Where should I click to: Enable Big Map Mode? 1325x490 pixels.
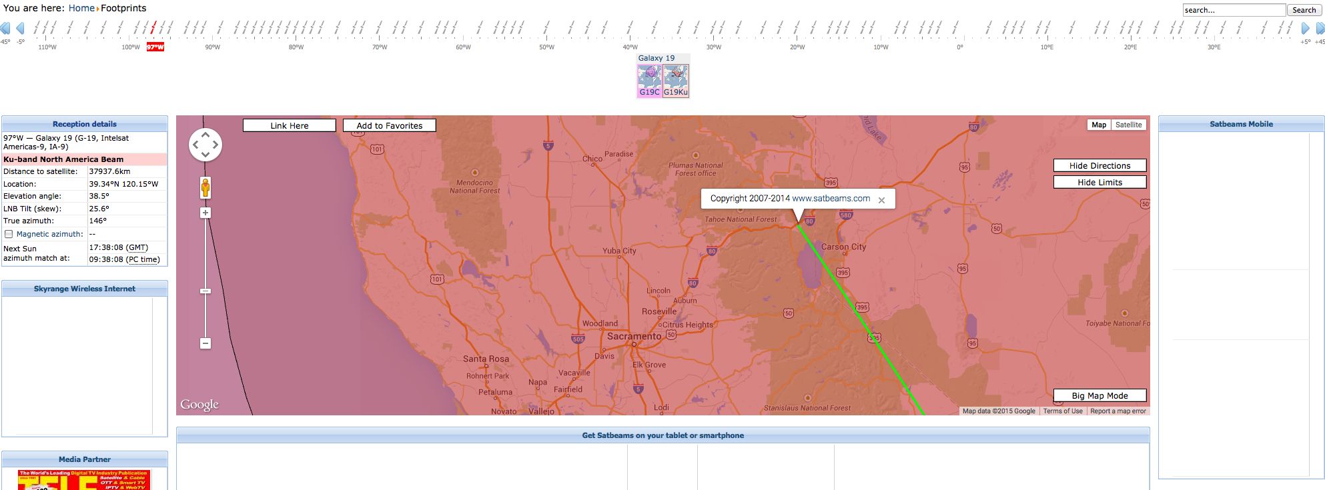(1099, 395)
